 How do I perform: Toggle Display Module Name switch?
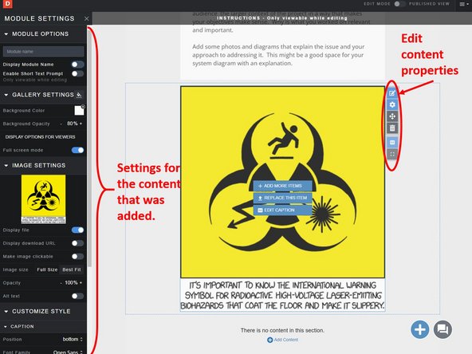tap(77, 65)
